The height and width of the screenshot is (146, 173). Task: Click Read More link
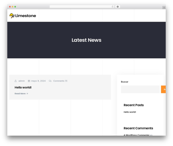coord(20,94)
